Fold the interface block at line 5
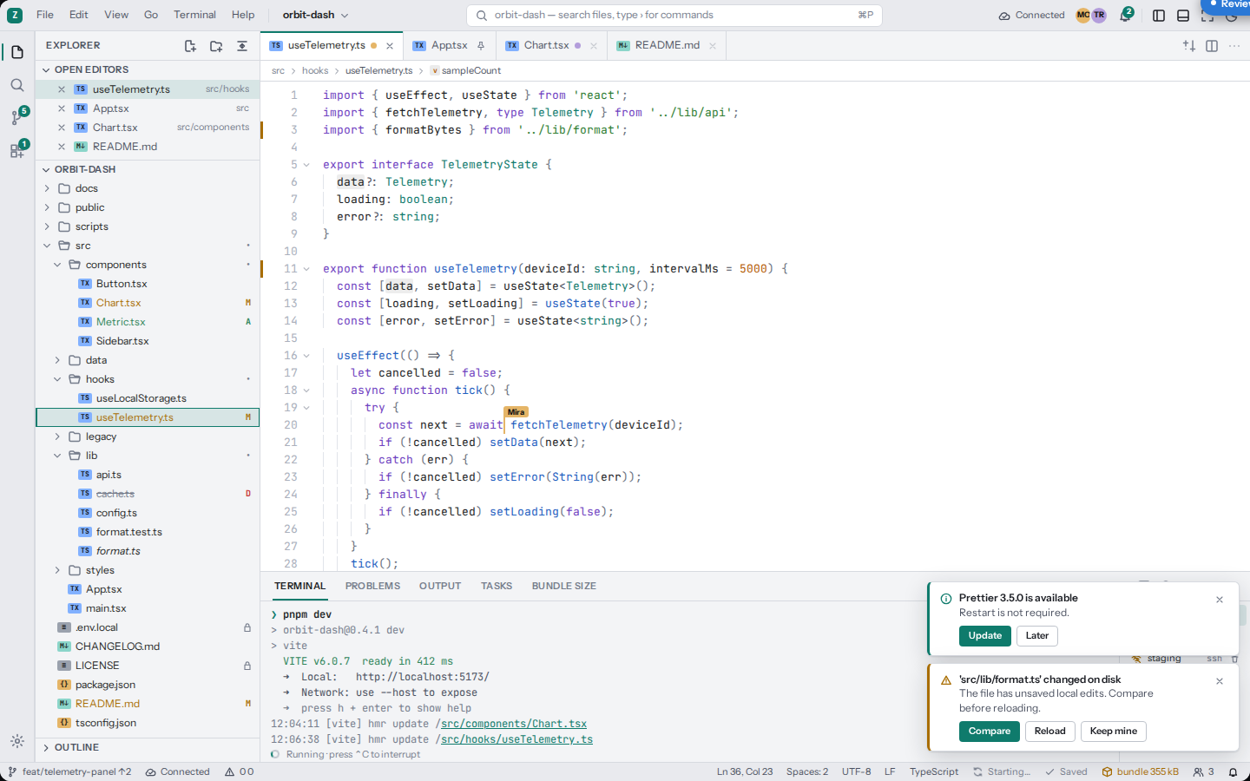 pos(306,164)
